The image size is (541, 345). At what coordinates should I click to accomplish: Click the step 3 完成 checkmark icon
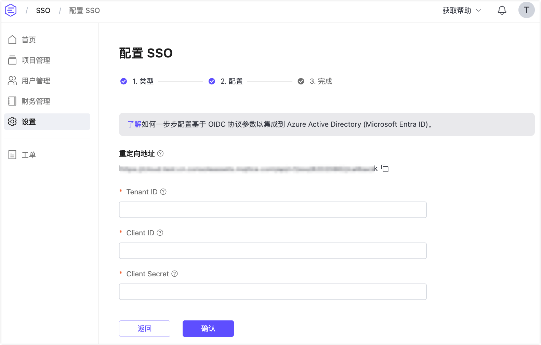(301, 81)
